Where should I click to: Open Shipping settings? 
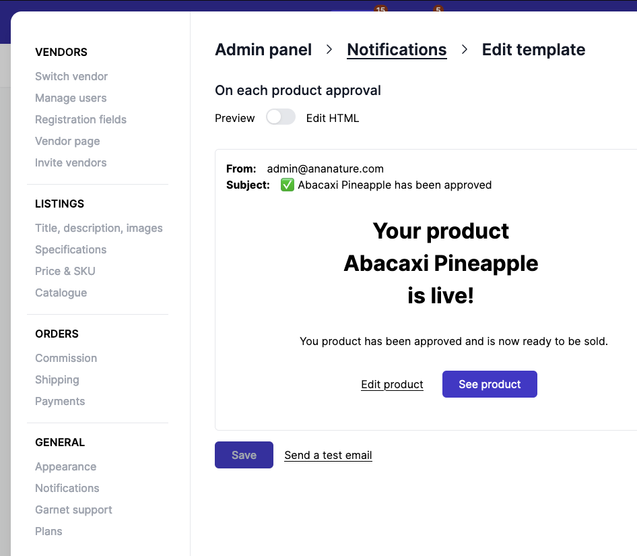(57, 379)
